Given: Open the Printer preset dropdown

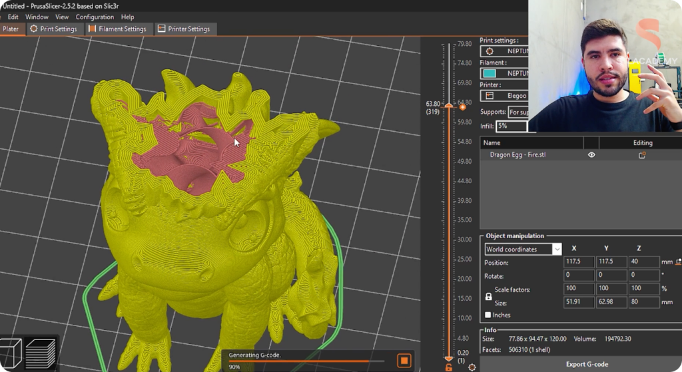Looking at the screenshot, I should pyautogui.click(x=504, y=96).
